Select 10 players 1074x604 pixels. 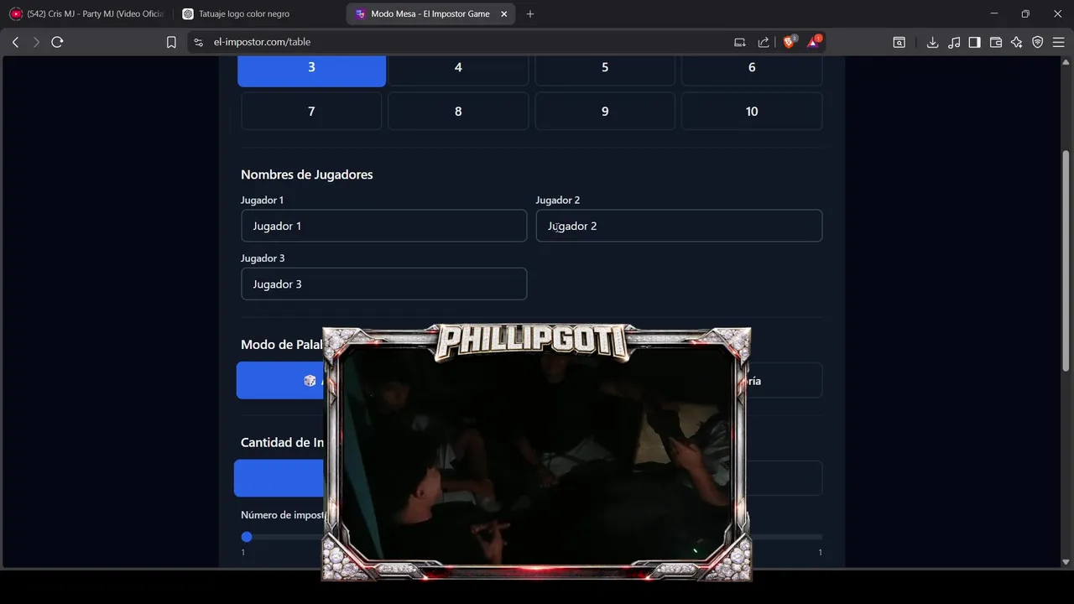click(x=752, y=111)
